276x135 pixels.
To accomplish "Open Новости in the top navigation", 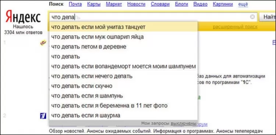I will (x=136, y=4).
